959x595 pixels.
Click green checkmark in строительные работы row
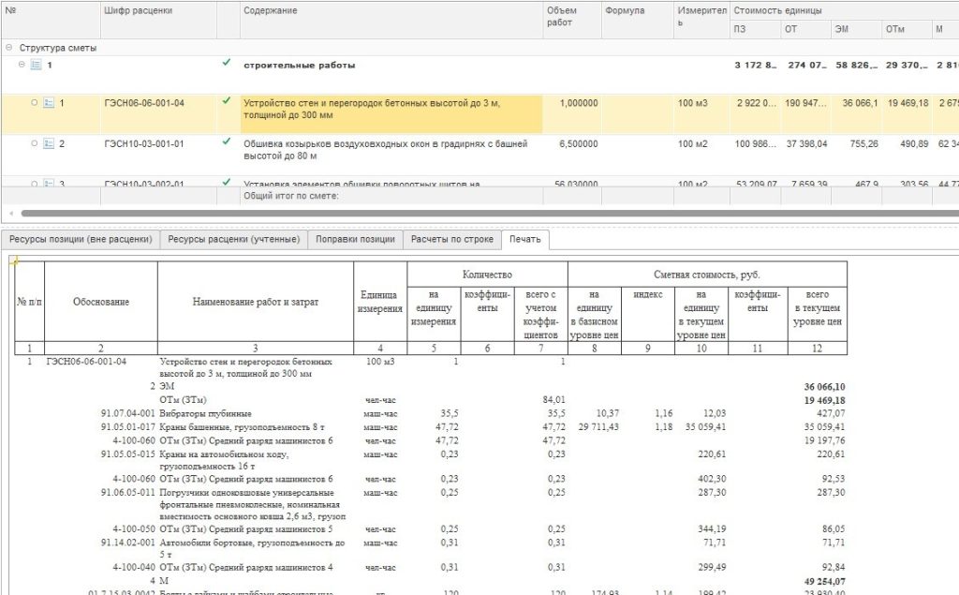coord(226,64)
